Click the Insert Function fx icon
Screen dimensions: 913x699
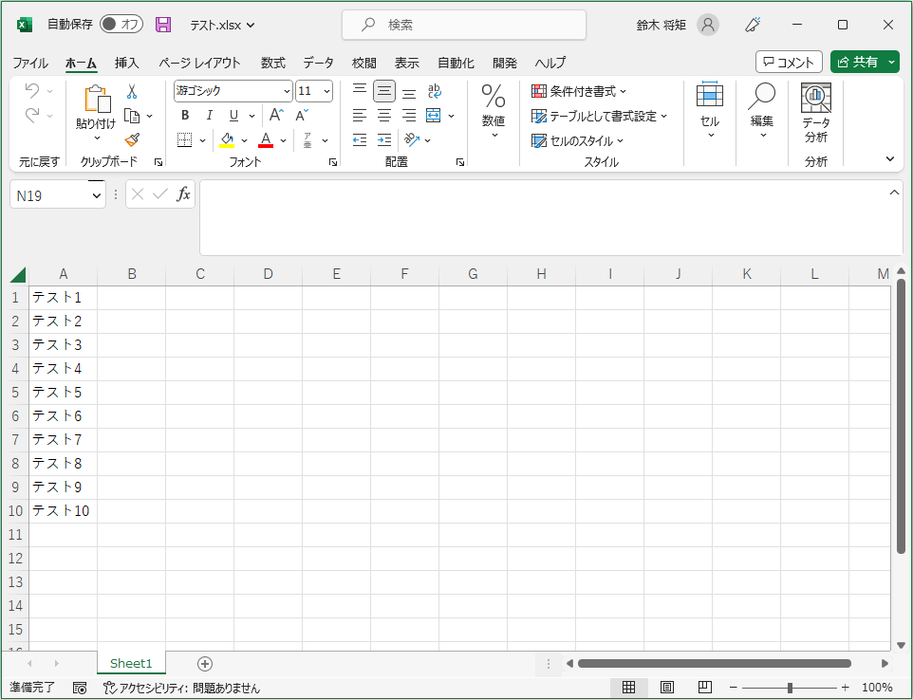(184, 194)
